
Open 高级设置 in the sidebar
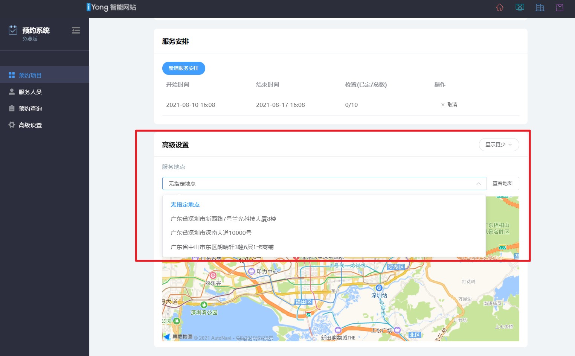click(x=44, y=125)
